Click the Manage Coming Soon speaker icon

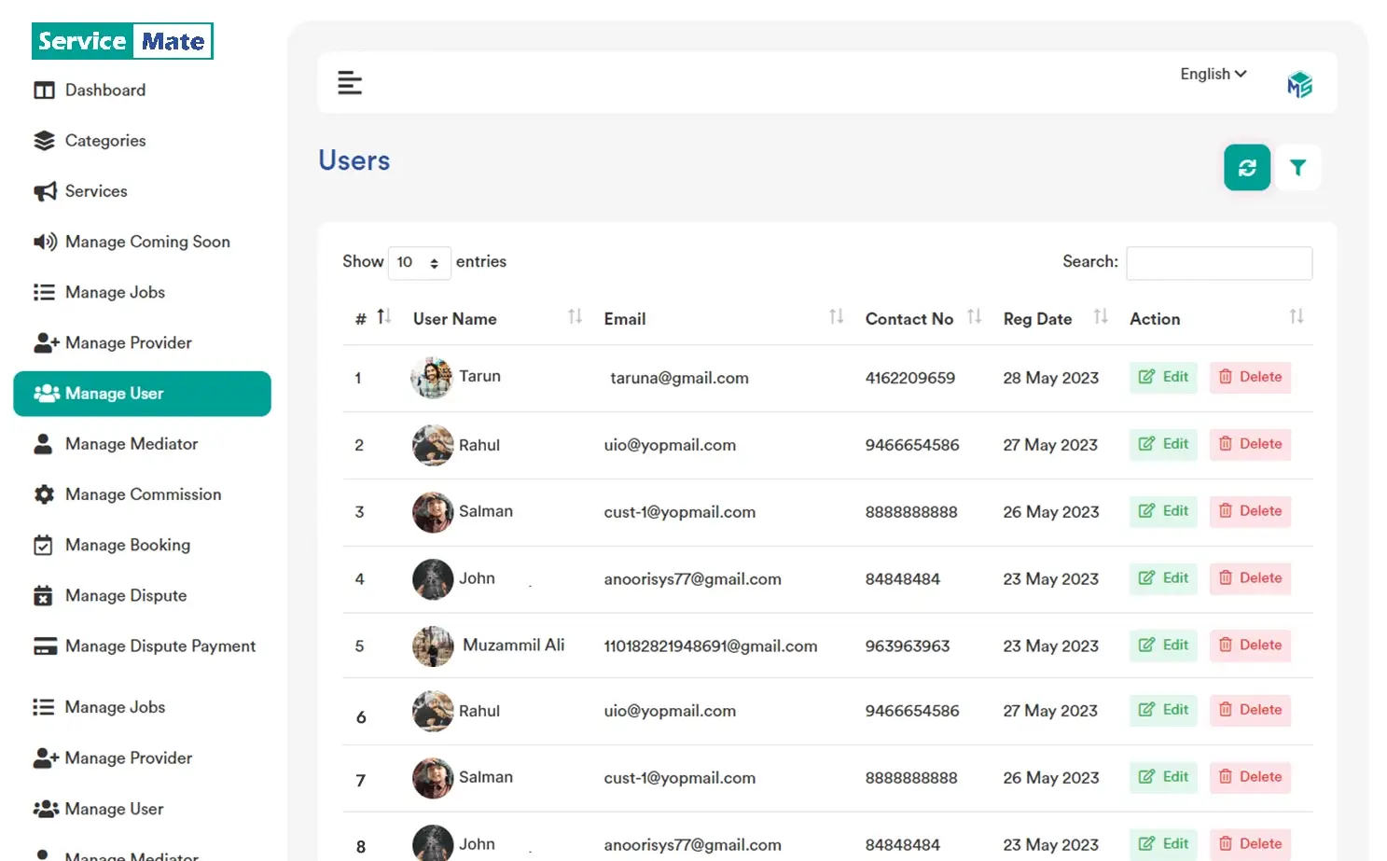[x=45, y=242]
